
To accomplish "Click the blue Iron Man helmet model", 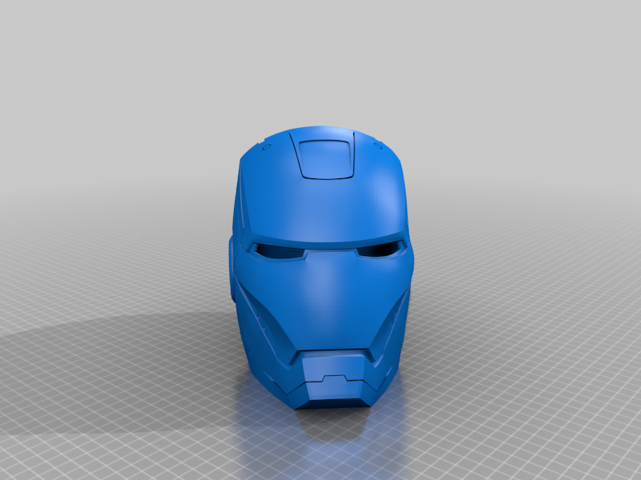I will pos(321,267).
